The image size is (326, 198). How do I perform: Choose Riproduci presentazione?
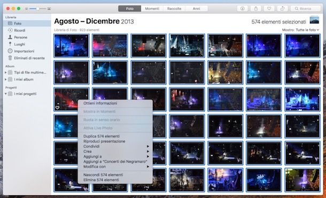coord(115,141)
